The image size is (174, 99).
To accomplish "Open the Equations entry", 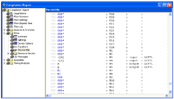I will pos(23,47).
